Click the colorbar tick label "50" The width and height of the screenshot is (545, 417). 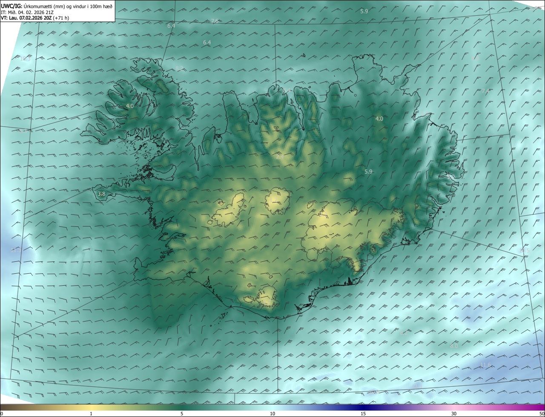[x=542, y=414]
